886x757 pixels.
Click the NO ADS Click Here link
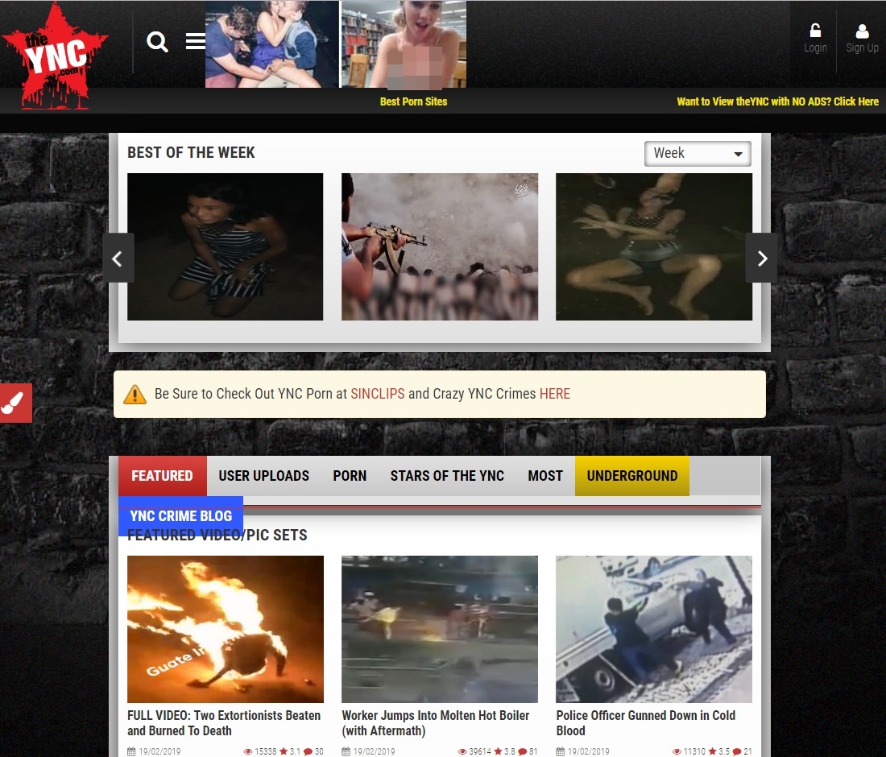click(777, 102)
